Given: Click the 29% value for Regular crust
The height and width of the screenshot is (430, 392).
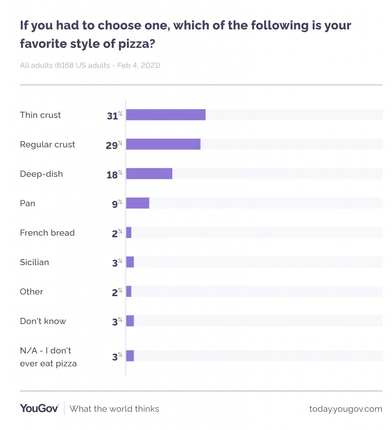Looking at the screenshot, I should coord(114,145).
